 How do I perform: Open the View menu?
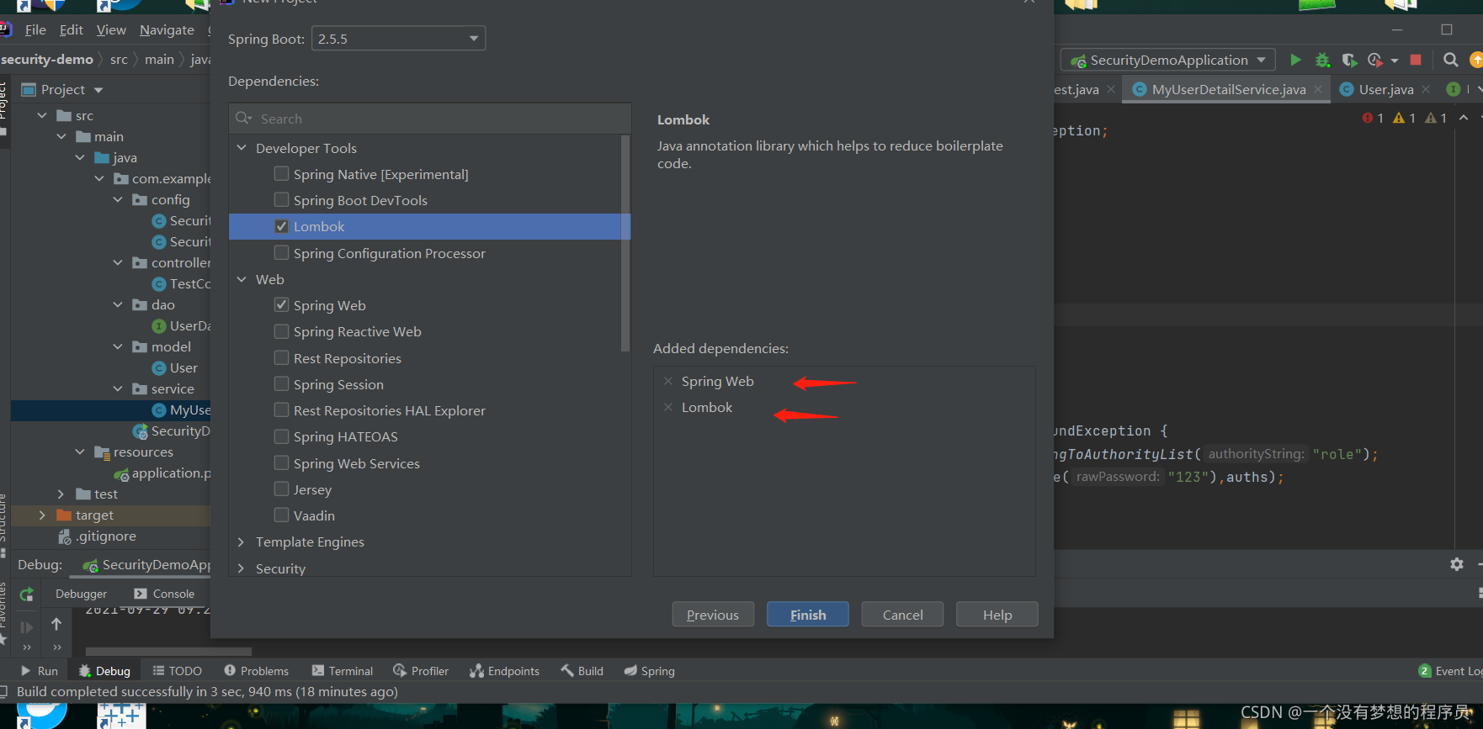111,30
